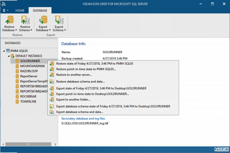Click the RAZORLOOP database icon

(17, 71)
